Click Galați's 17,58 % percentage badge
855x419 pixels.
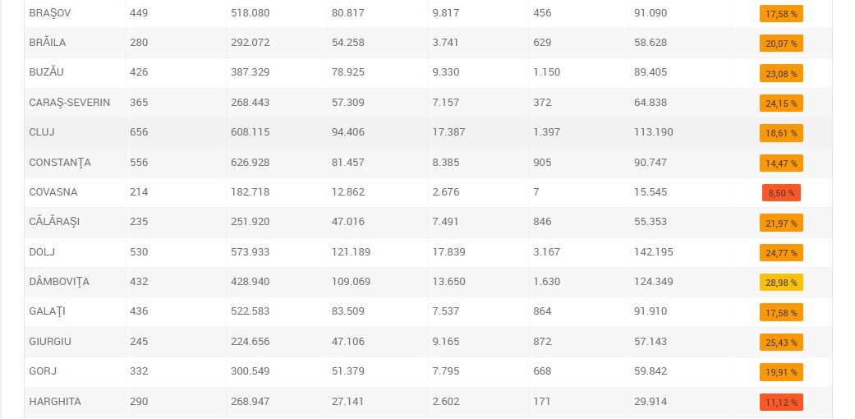click(x=781, y=312)
